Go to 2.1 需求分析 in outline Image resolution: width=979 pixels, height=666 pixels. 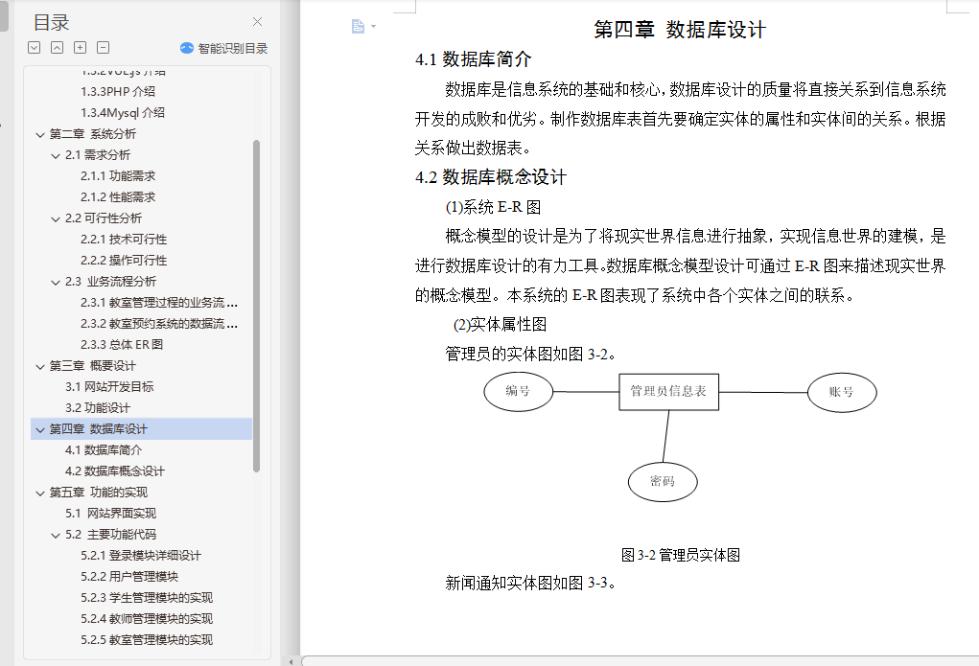[98, 155]
